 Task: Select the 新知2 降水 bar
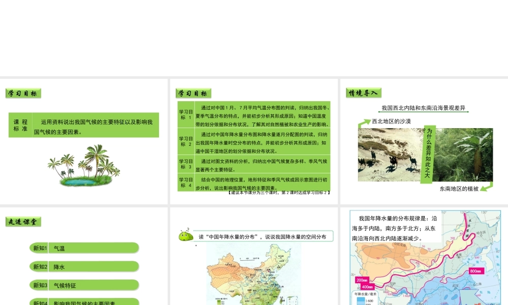84,266
